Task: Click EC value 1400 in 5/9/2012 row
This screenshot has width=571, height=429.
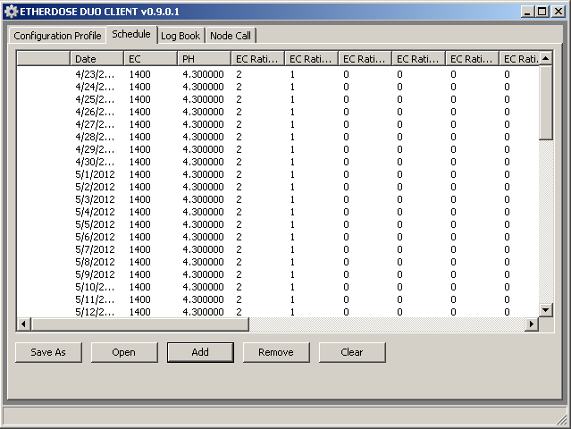Action: pyautogui.click(x=139, y=274)
